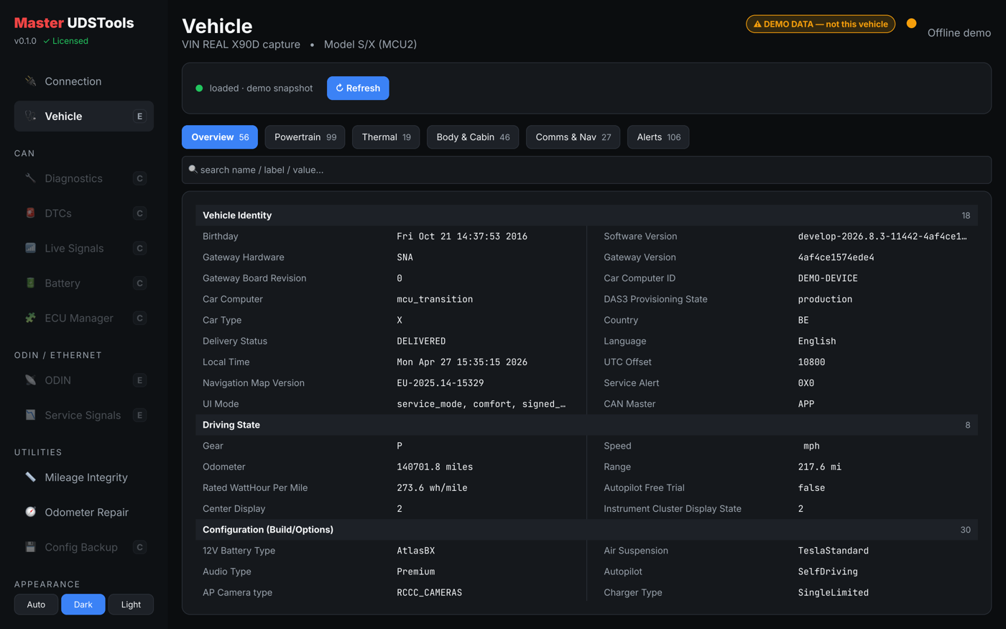1006x629 pixels.
Task: Collapse the Vehicle Identity section header
Action: pyautogui.click(x=586, y=215)
